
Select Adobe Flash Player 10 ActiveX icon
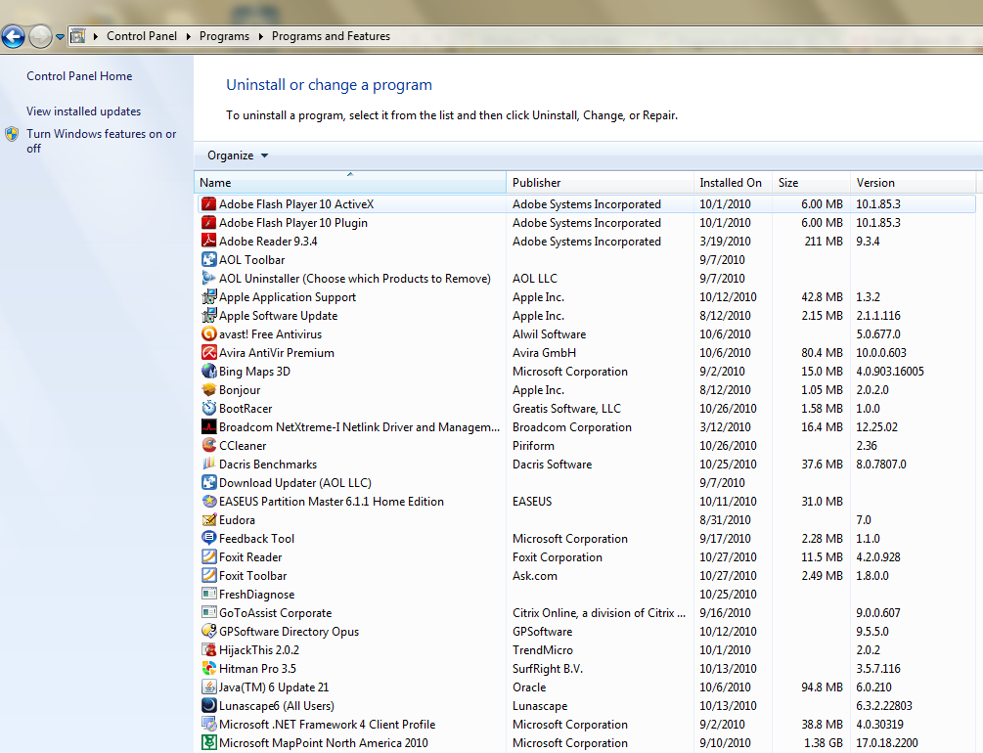(208, 203)
